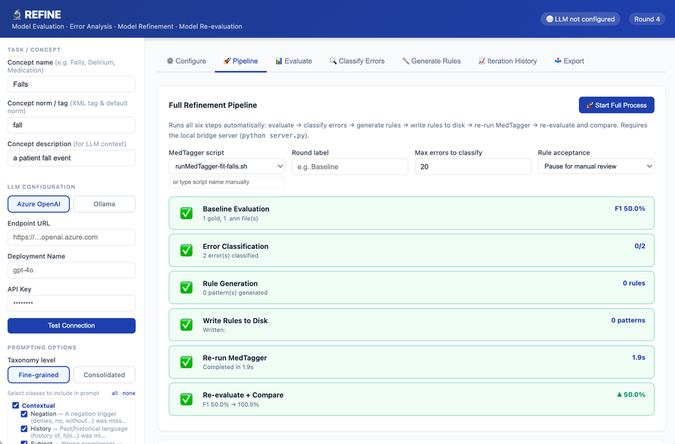
Task: Click the bar chart icon on Evaluate tab
Action: 279,61
